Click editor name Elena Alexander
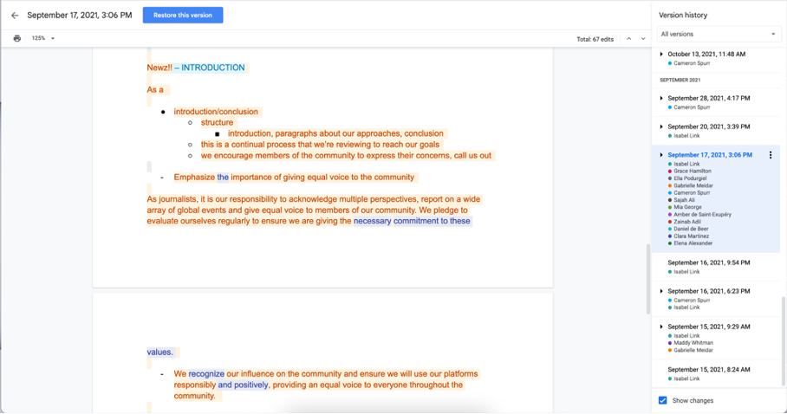 693,243
